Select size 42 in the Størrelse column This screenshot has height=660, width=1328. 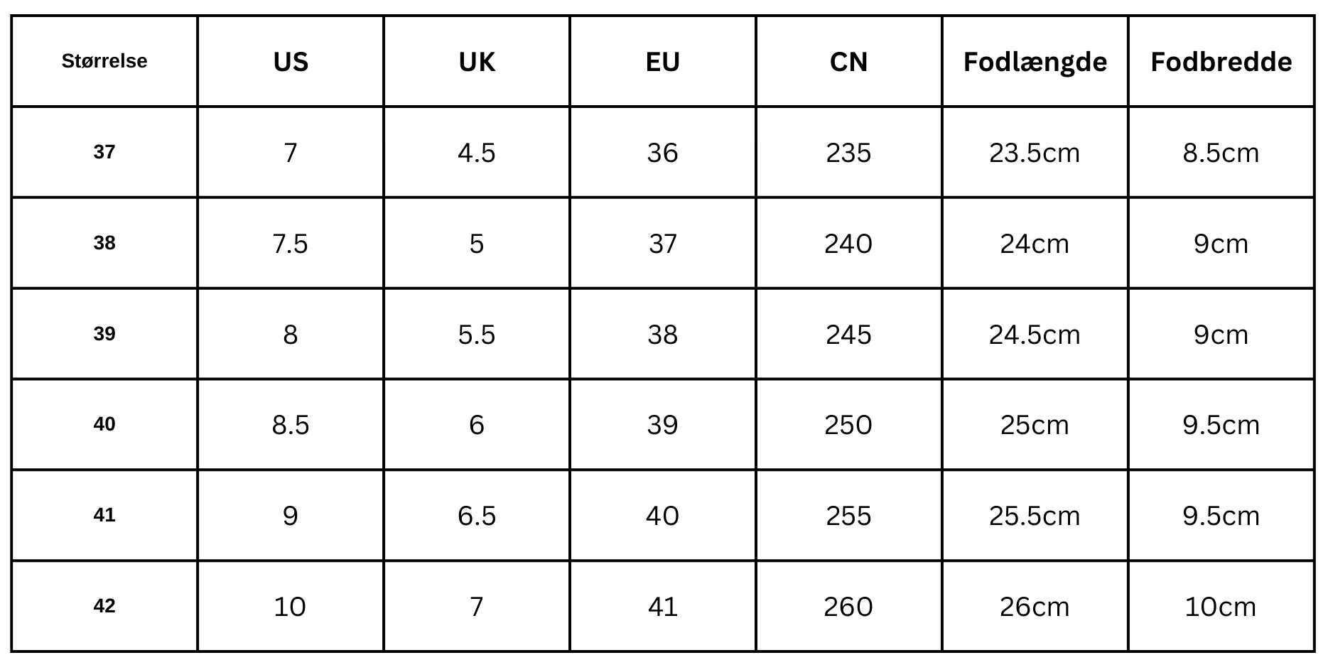click(104, 606)
